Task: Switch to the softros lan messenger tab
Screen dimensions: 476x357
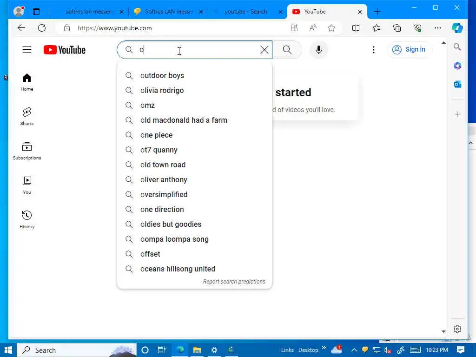Action: point(89,12)
